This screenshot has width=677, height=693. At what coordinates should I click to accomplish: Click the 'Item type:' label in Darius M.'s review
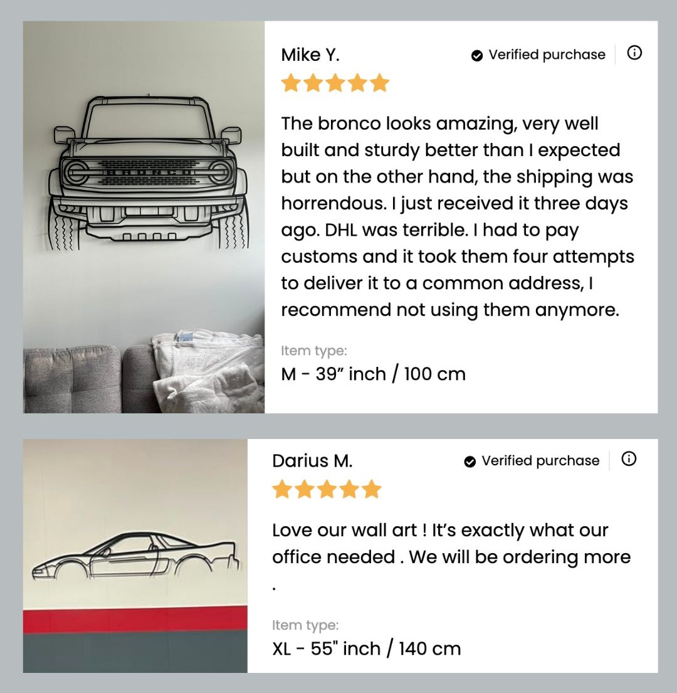click(x=305, y=625)
